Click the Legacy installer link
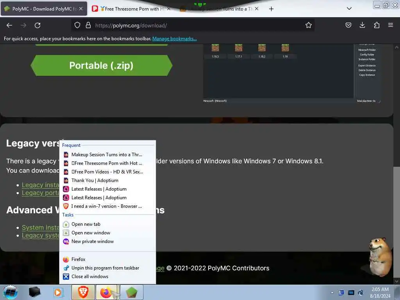 tap(40, 185)
